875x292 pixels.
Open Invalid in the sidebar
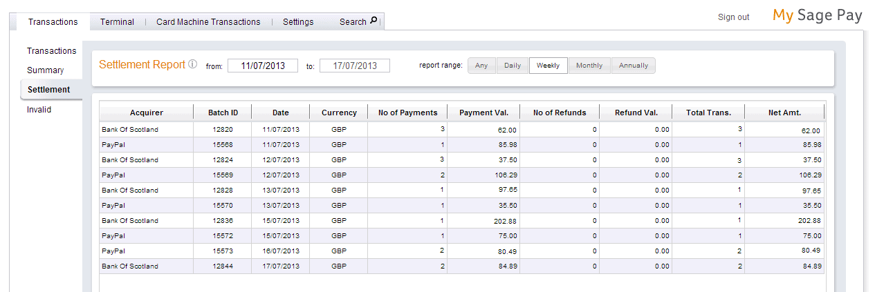pyautogui.click(x=39, y=109)
